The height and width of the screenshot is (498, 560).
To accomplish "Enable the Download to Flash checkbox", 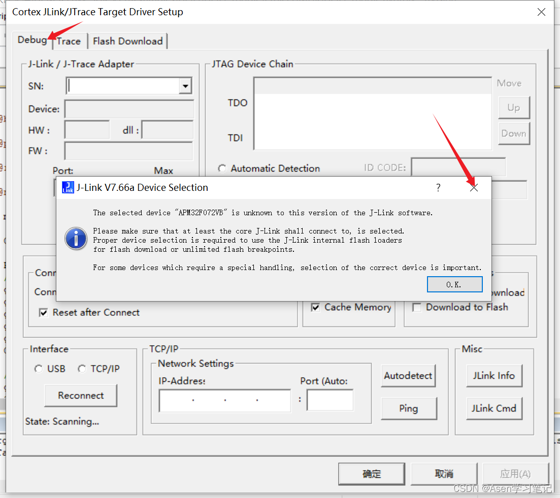I will pyautogui.click(x=417, y=307).
